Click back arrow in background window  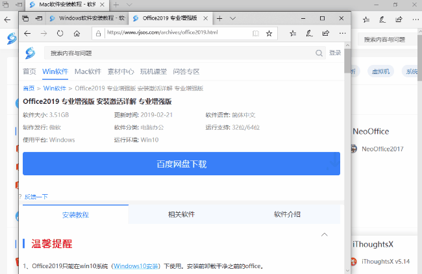[x=7, y=19]
